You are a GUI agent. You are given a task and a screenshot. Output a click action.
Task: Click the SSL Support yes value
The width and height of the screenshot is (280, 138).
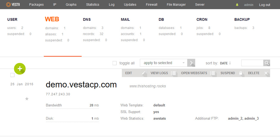point(156,112)
